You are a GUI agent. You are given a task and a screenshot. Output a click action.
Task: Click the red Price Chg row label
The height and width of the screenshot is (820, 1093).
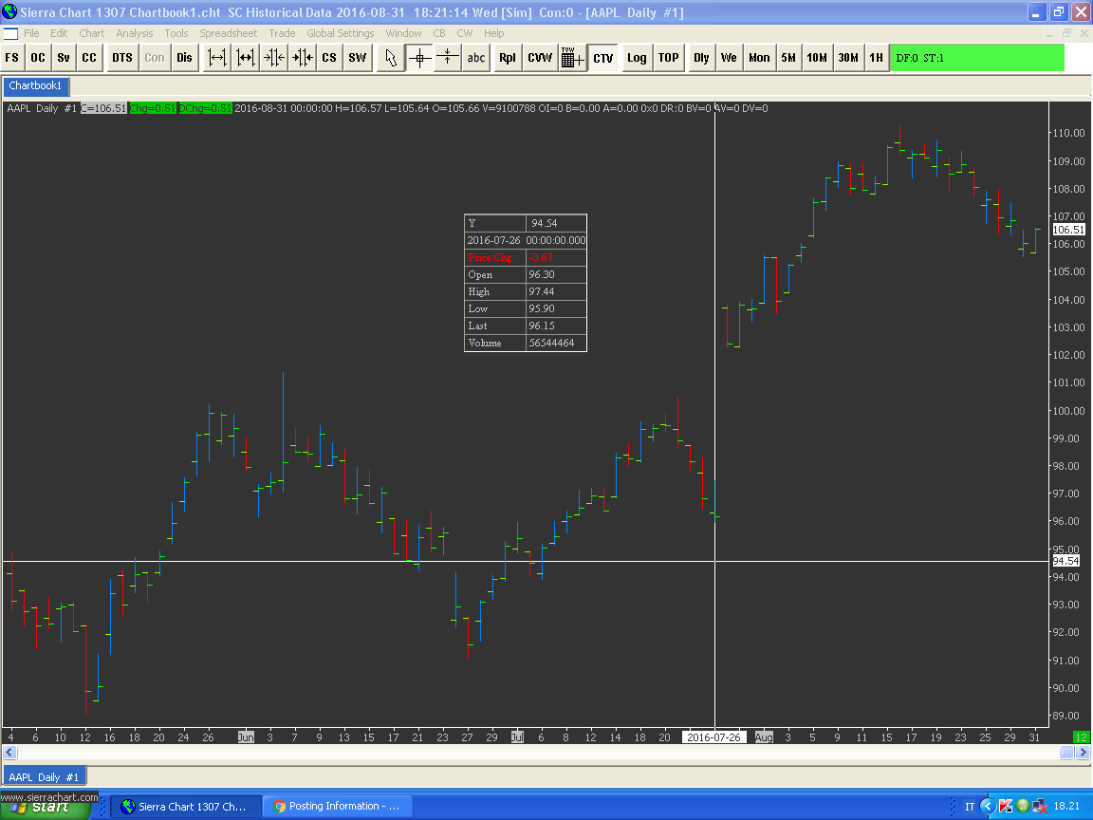495,257
